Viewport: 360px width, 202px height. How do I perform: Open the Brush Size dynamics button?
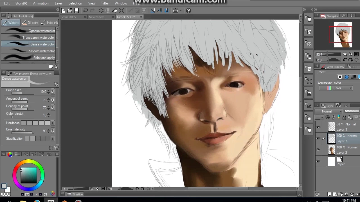pyautogui.click(x=53, y=92)
